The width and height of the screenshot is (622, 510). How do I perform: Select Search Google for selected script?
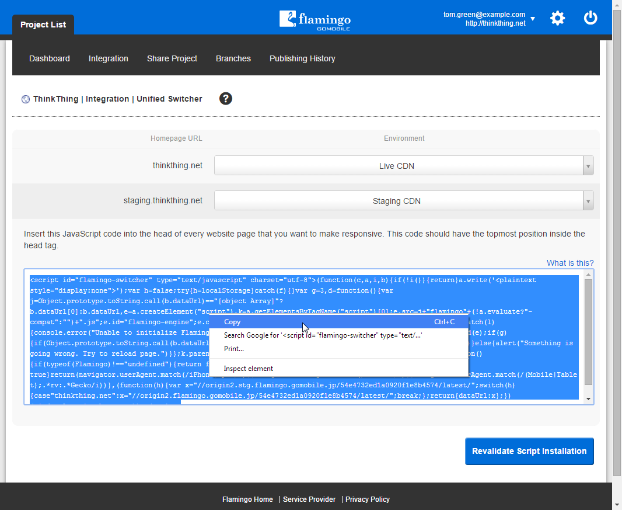339,335
